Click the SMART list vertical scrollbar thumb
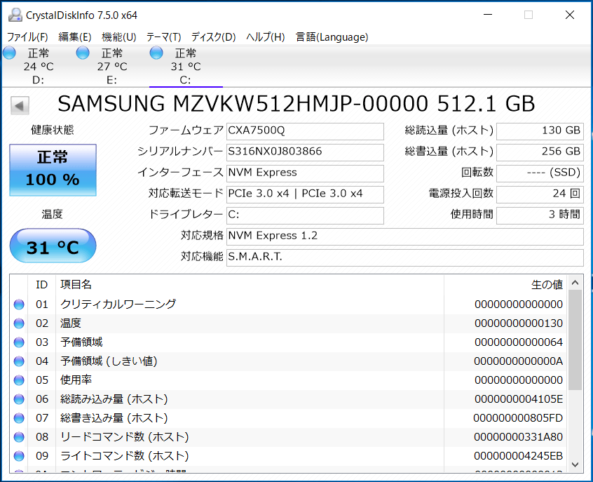Viewport: 593px width, 482px height. point(575,340)
